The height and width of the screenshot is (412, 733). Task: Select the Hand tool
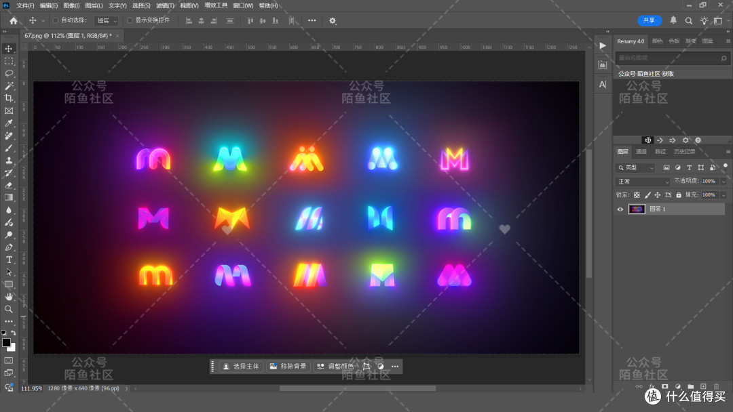pyautogui.click(x=9, y=297)
